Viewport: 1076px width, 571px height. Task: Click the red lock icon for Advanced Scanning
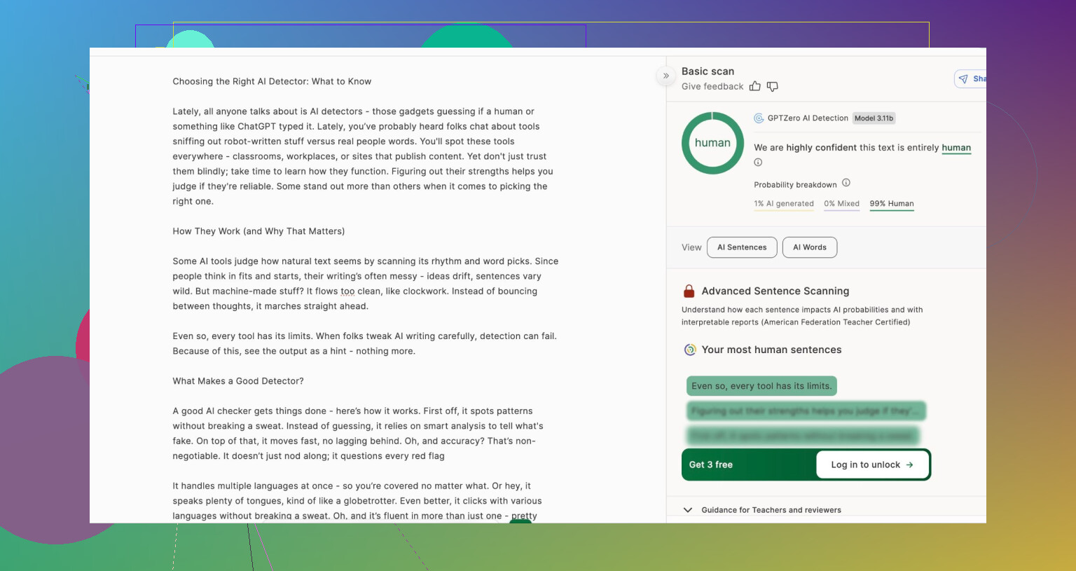coord(689,291)
